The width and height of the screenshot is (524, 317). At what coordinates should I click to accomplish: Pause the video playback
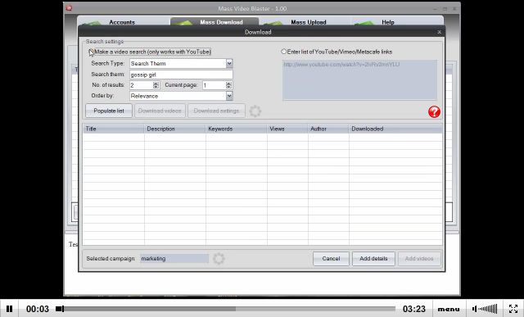click(x=9, y=309)
